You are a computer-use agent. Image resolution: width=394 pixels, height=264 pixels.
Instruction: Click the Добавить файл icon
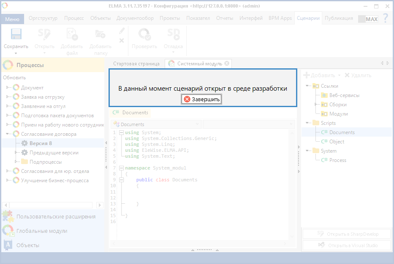pyautogui.click(x=72, y=35)
